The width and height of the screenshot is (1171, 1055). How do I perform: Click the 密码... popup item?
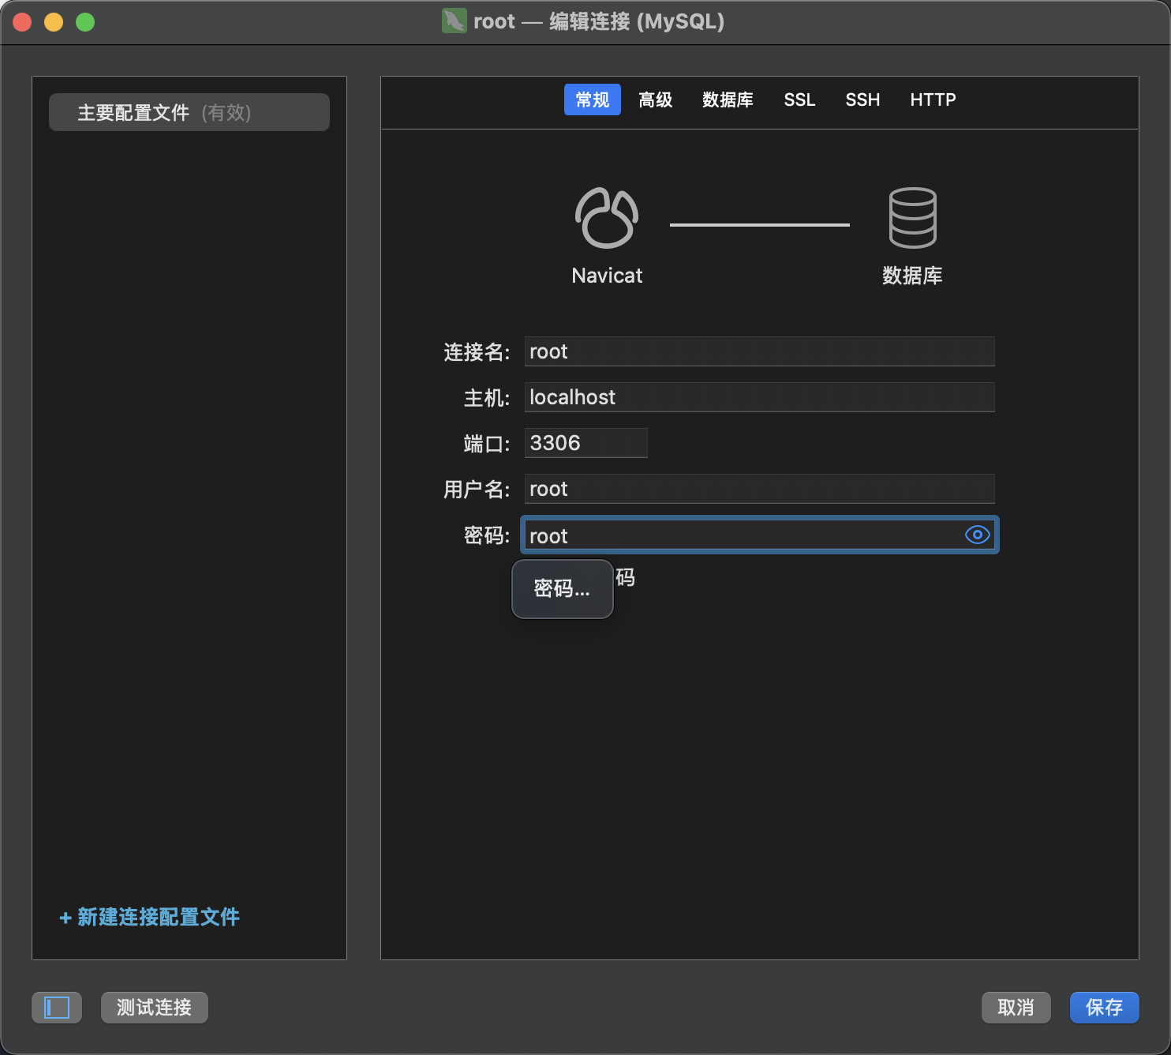(563, 589)
